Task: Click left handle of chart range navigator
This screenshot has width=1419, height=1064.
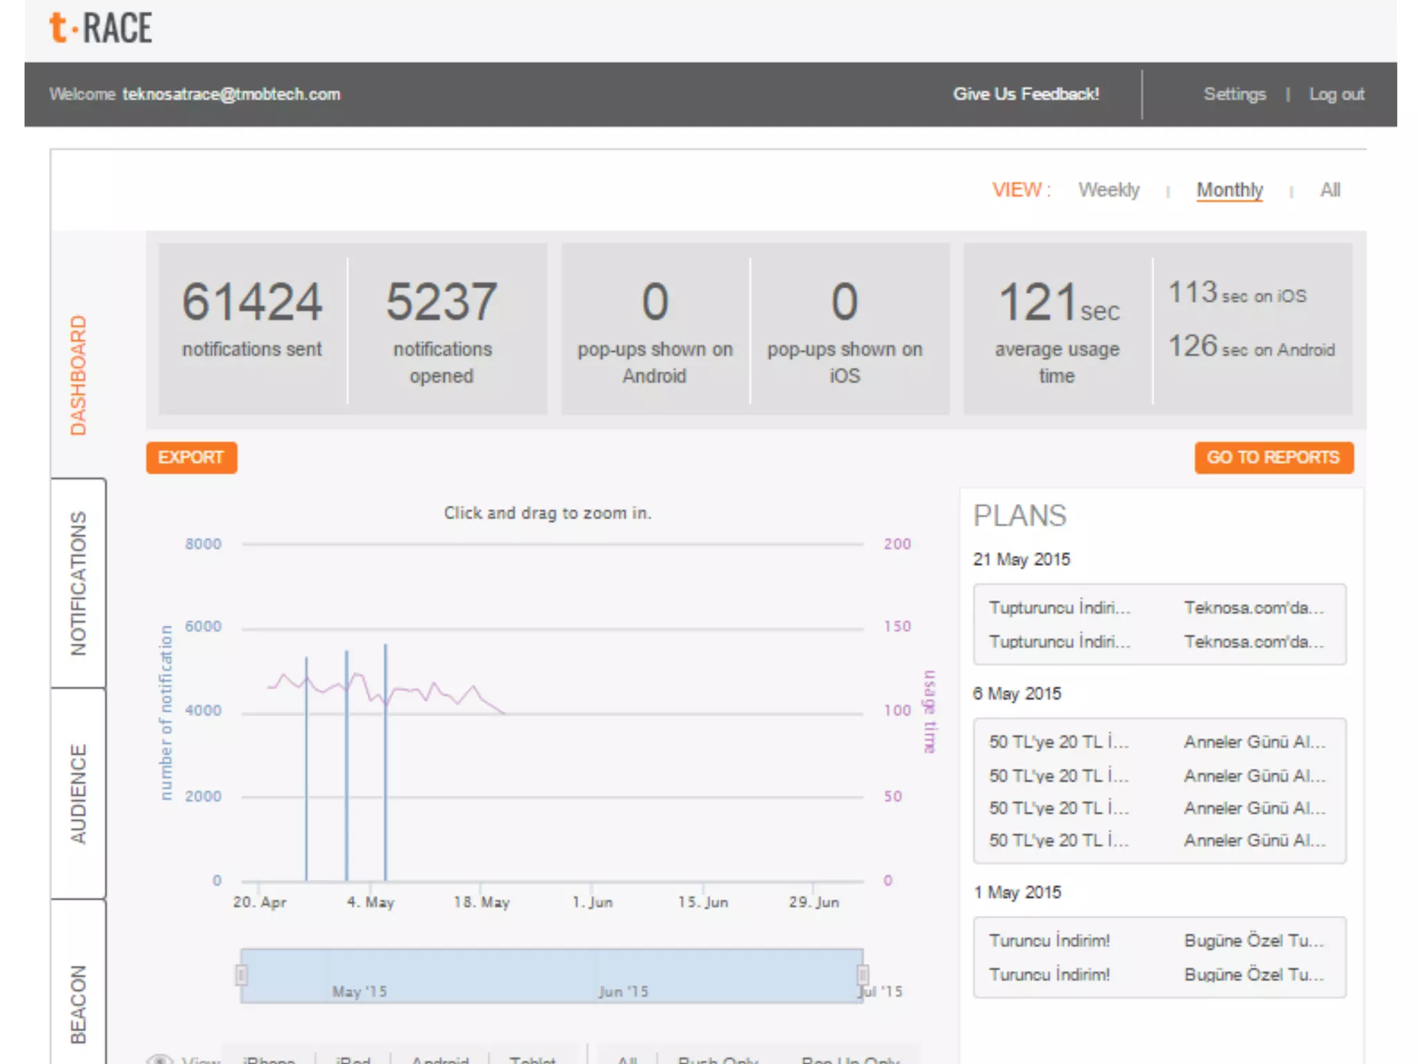Action: tap(241, 975)
